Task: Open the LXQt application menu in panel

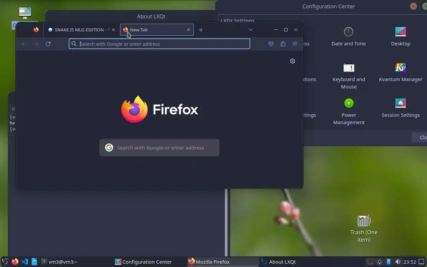Action: click(5, 262)
